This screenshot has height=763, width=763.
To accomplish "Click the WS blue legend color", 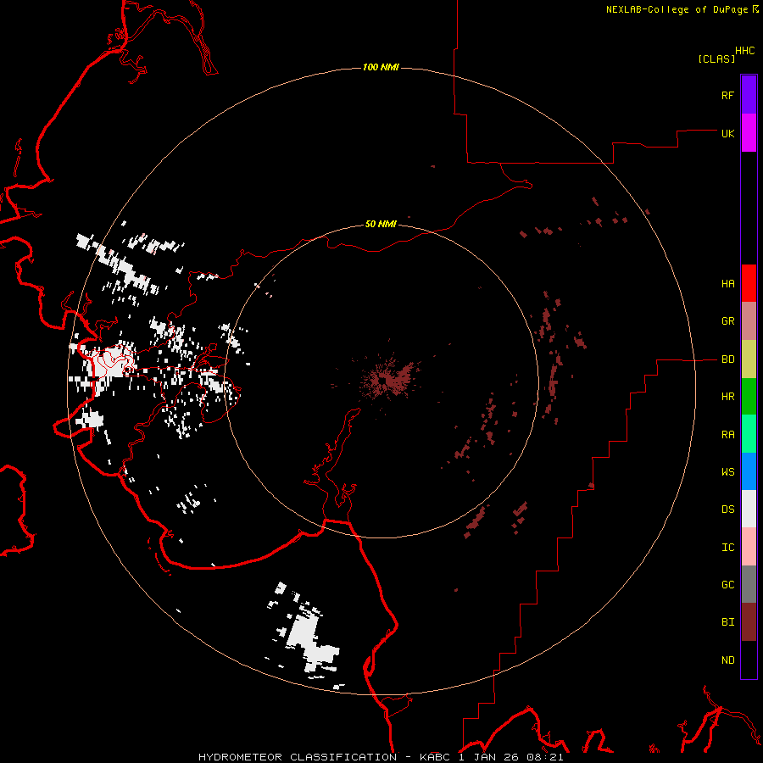I will [749, 471].
